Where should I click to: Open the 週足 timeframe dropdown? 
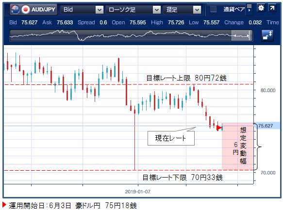[x=182, y=9]
